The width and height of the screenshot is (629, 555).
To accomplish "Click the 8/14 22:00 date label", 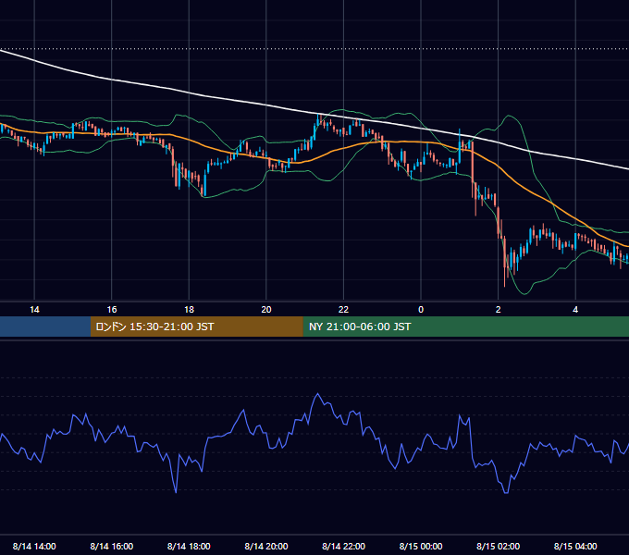I will click(x=343, y=546).
